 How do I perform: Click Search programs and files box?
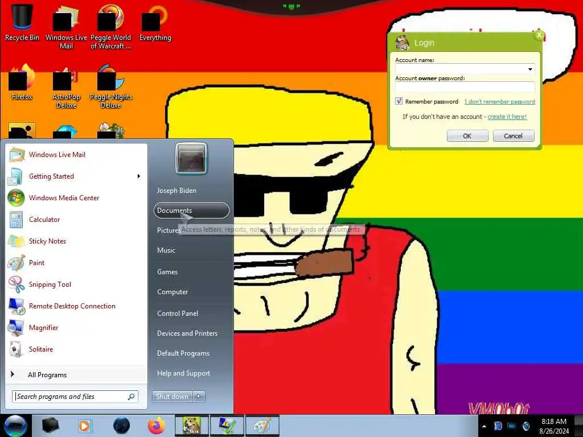pyautogui.click(x=75, y=397)
